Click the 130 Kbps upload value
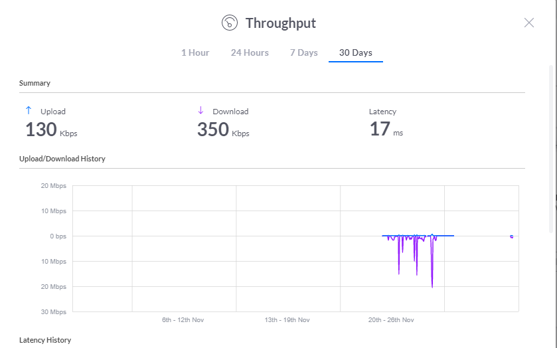The width and height of the screenshot is (557, 348). 51,130
